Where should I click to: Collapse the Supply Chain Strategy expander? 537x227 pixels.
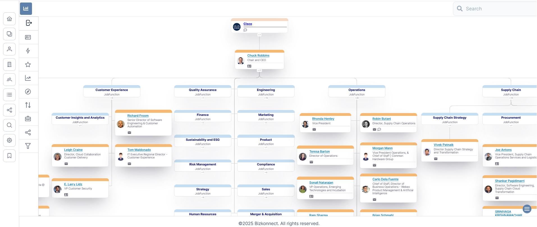click(x=450, y=126)
